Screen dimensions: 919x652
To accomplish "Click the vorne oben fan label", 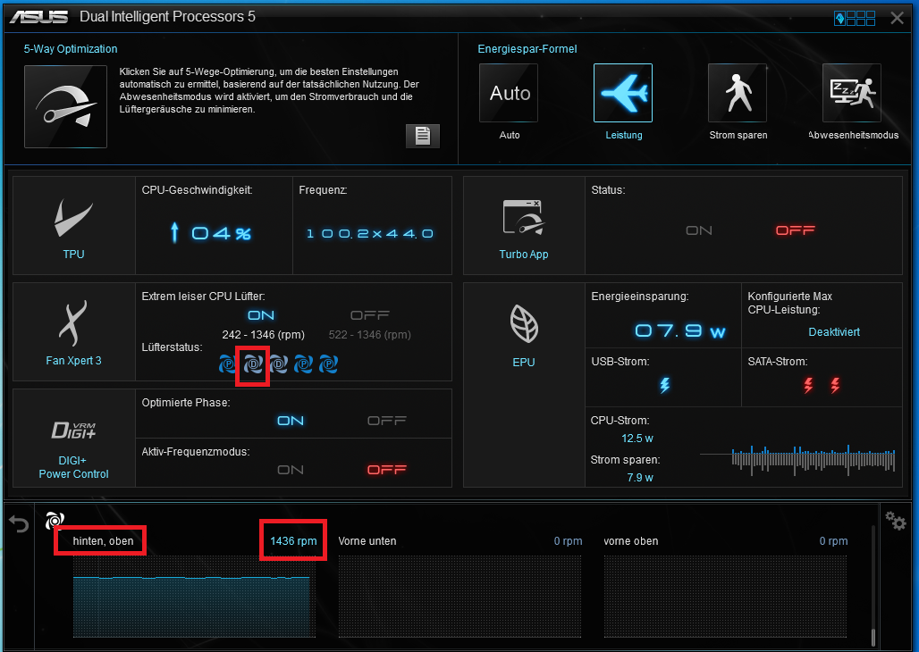I will pos(630,540).
